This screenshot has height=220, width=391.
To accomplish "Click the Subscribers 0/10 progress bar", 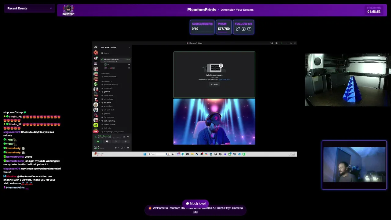I will click(202, 32).
